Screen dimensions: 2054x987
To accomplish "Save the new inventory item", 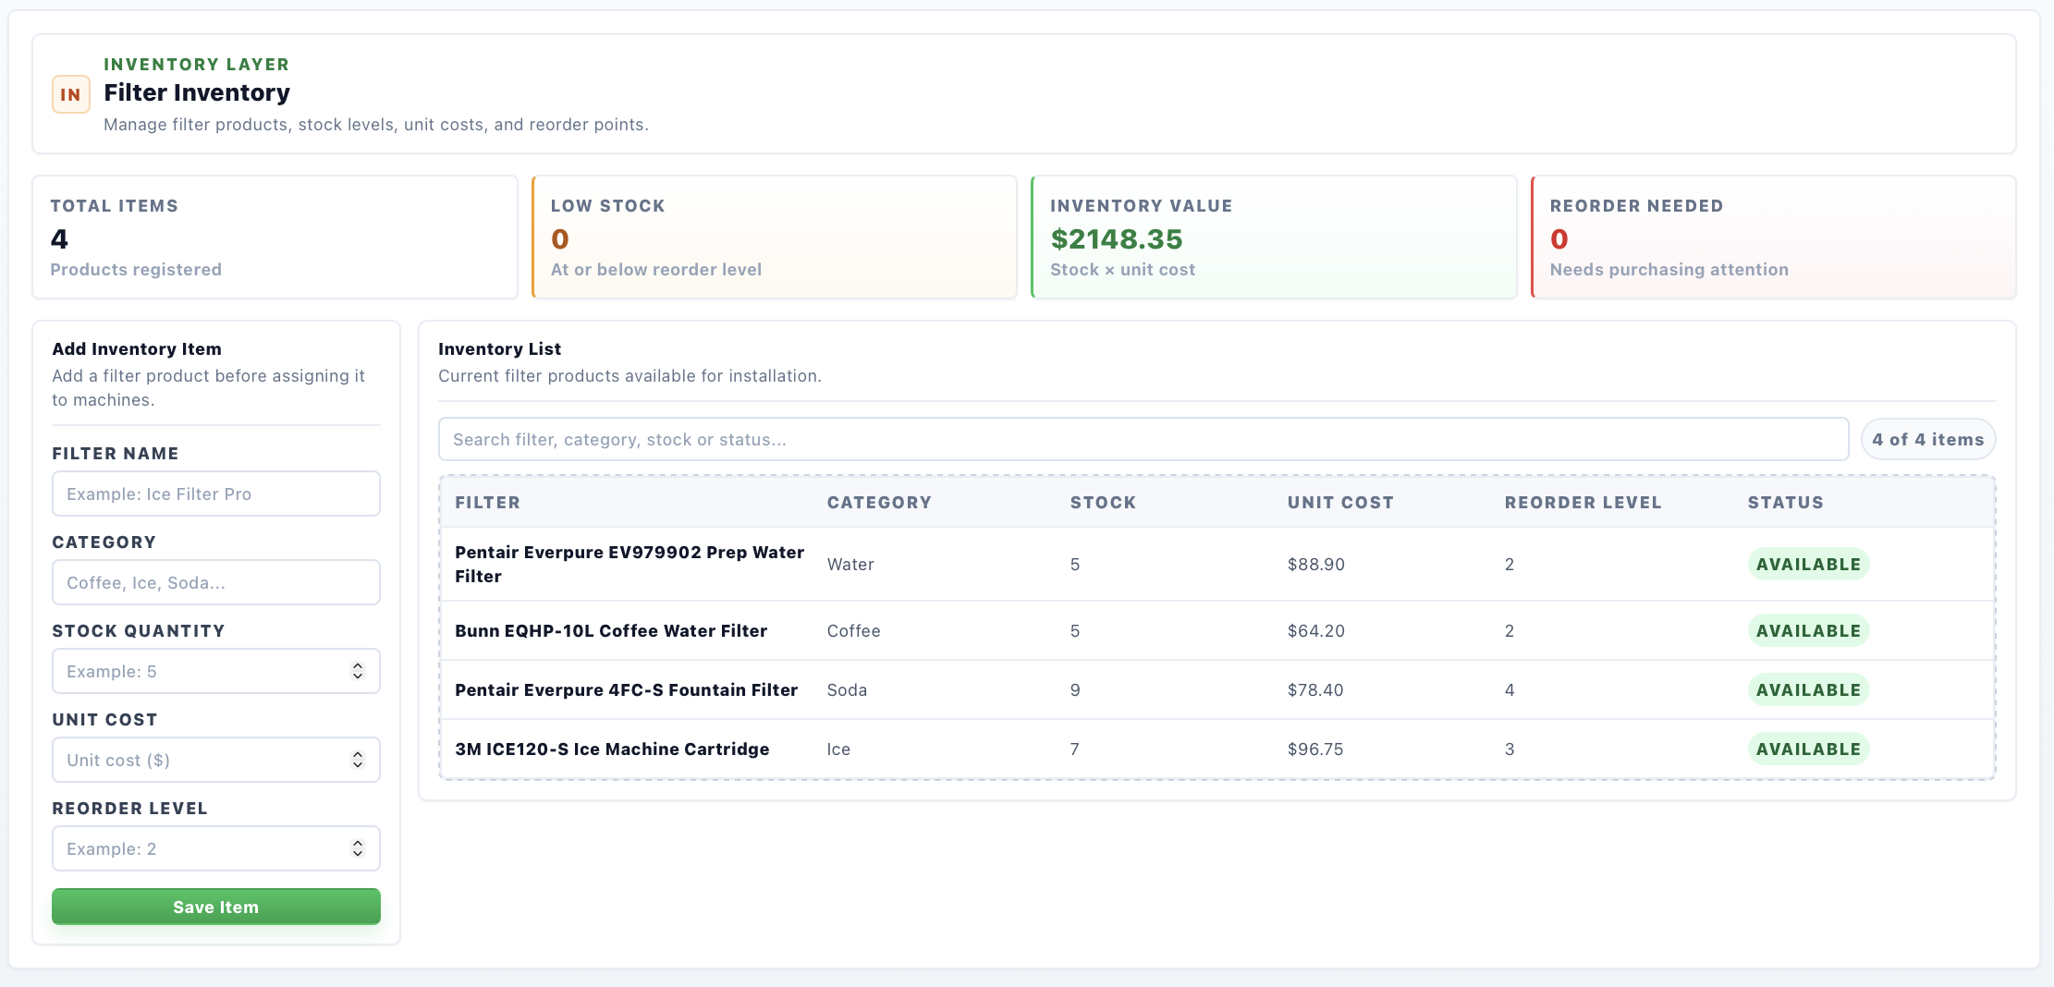I will tap(216, 907).
